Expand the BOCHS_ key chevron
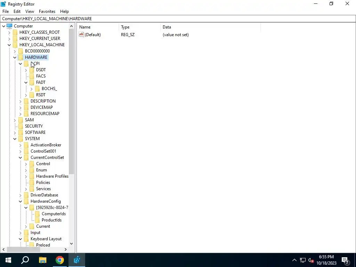 32,89
